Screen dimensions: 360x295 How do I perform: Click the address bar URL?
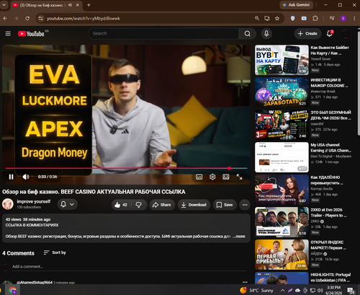click(84, 19)
